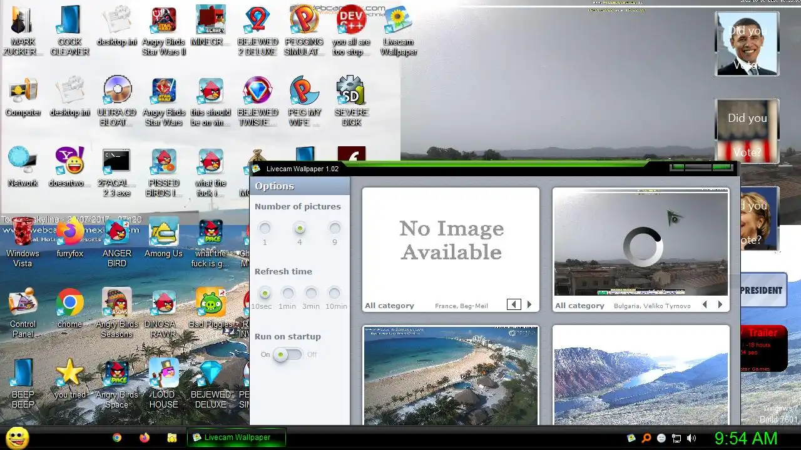The height and width of the screenshot is (450, 801).
Task: Click the flag Did you Vote gadget
Action: click(x=747, y=131)
